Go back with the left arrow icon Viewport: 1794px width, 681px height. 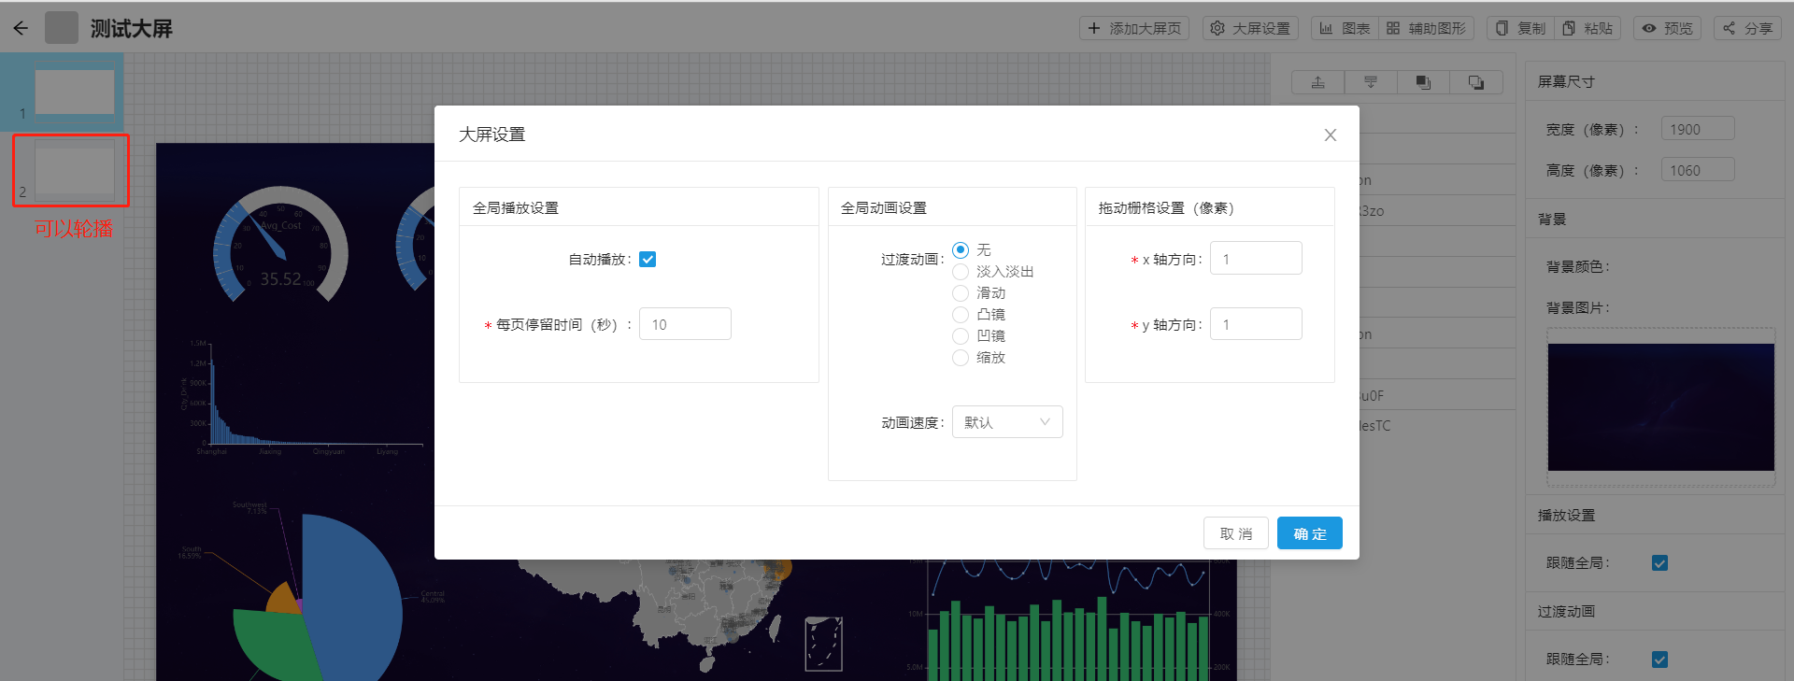(21, 28)
